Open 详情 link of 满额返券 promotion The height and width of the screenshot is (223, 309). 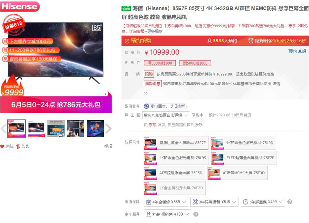click(x=276, y=84)
